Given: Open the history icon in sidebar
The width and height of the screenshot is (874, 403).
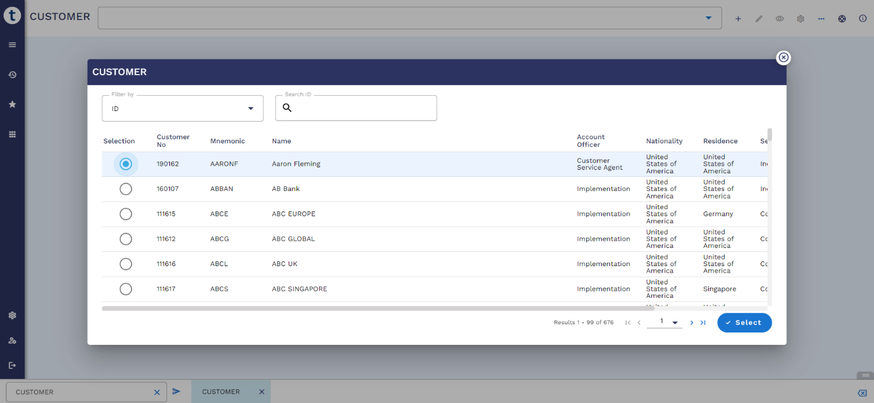Looking at the screenshot, I should pyautogui.click(x=12, y=75).
